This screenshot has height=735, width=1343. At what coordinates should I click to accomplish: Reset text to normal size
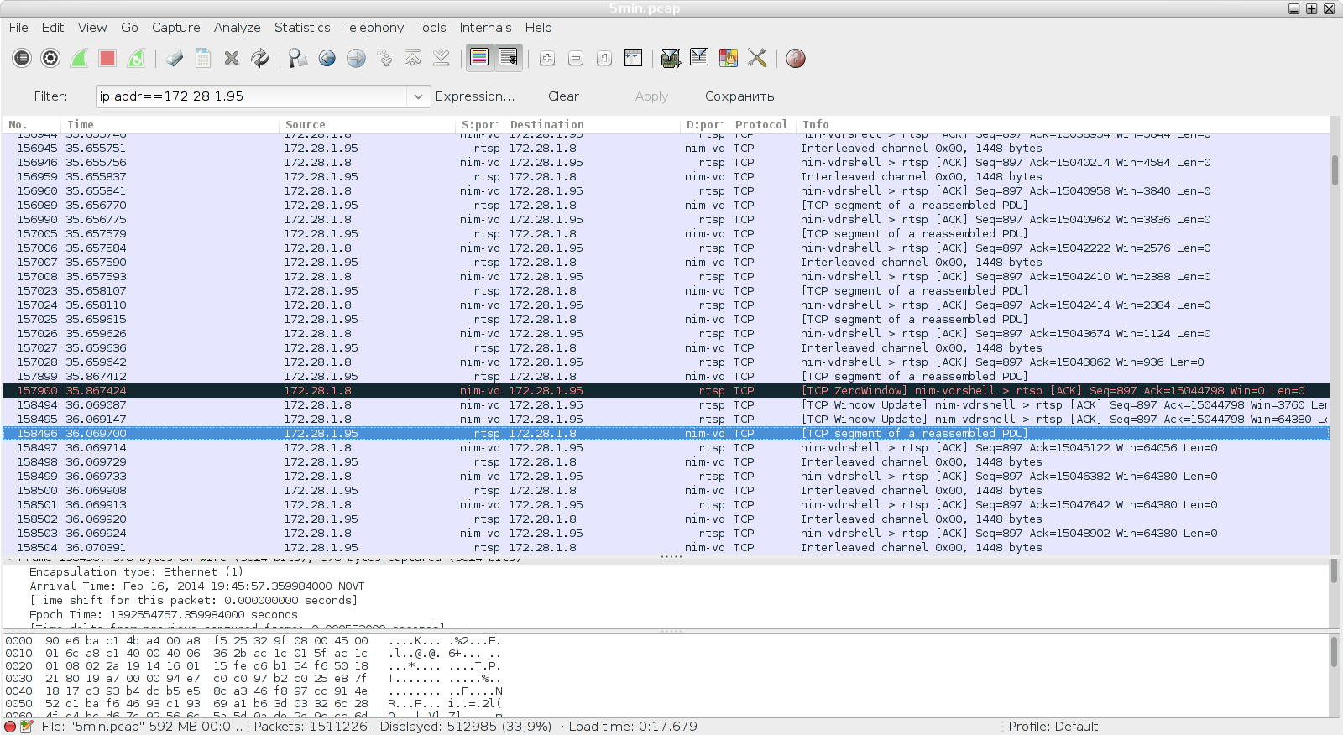(x=604, y=58)
